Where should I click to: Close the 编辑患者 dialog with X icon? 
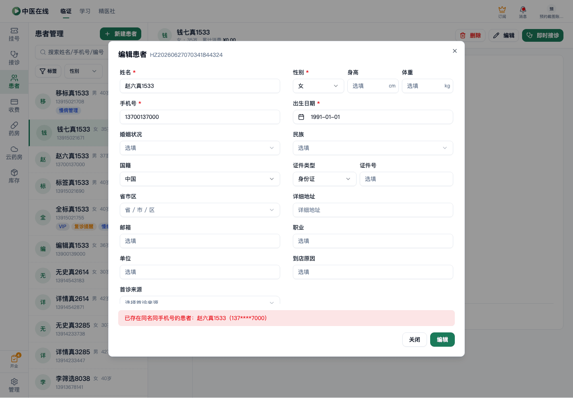(455, 51)
